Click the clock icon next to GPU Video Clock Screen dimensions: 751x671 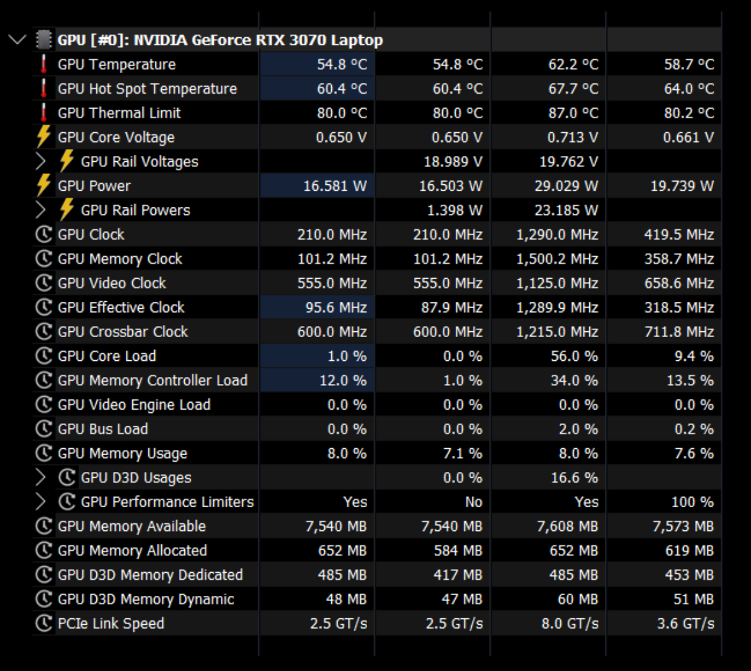click(x=44, y=283)
